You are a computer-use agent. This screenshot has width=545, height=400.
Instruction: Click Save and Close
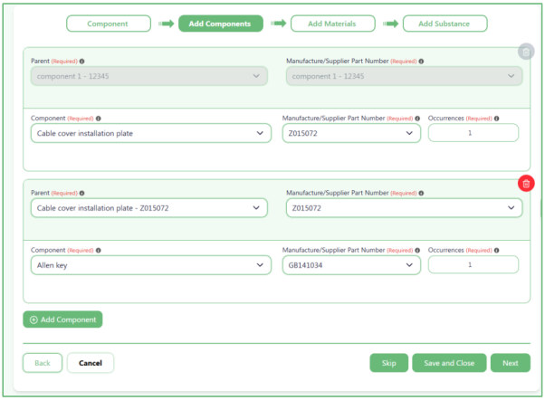449,363
